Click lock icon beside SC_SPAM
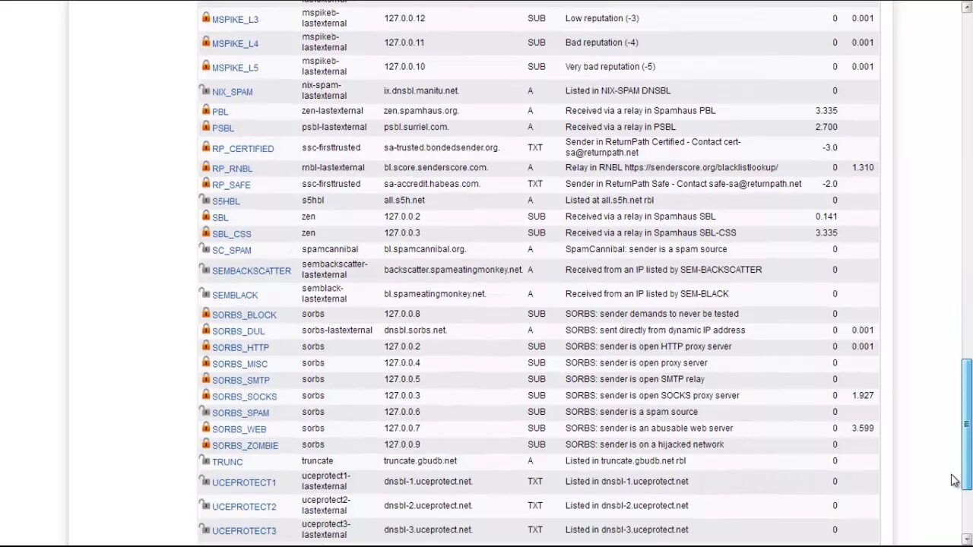 coord(205,248)
